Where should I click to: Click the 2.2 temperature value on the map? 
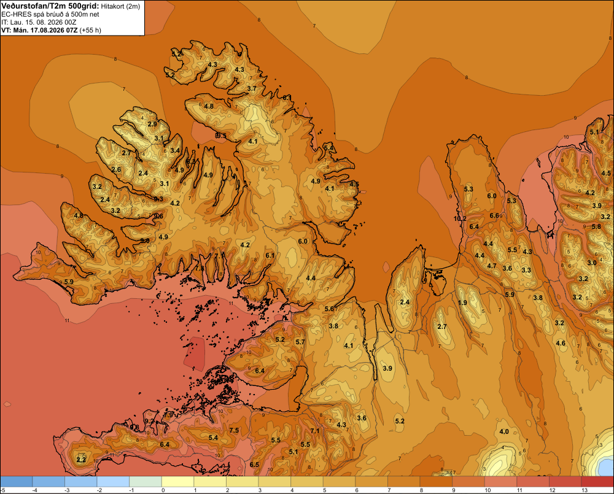(x=81, y=460)
